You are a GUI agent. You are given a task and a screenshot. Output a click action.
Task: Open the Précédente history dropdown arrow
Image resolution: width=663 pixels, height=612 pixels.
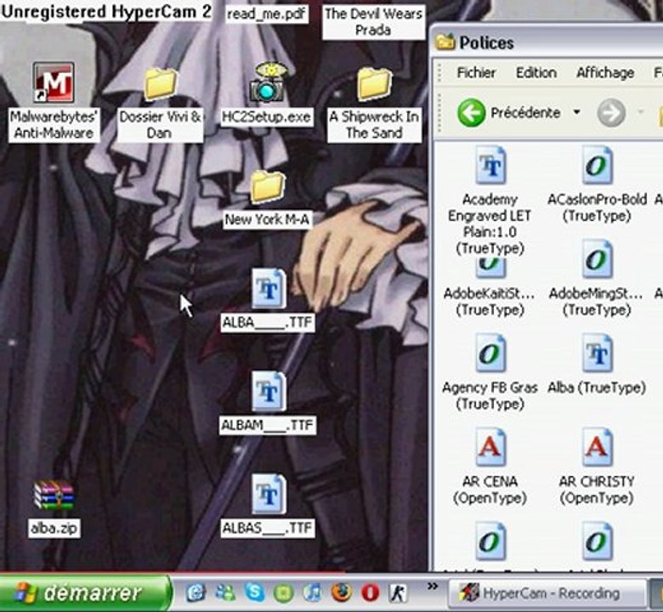576,112
